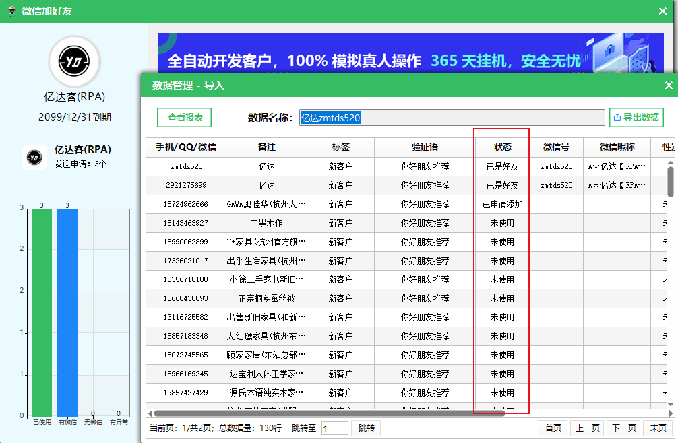Go to 上一页 previous page
The height and width of the screenshot is (443, 678).
tap(587, 428)
